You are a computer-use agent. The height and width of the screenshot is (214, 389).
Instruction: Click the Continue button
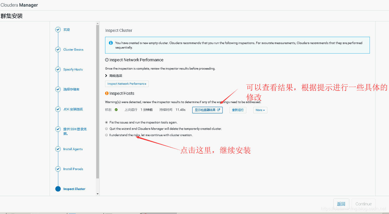(x=364, y=204)
